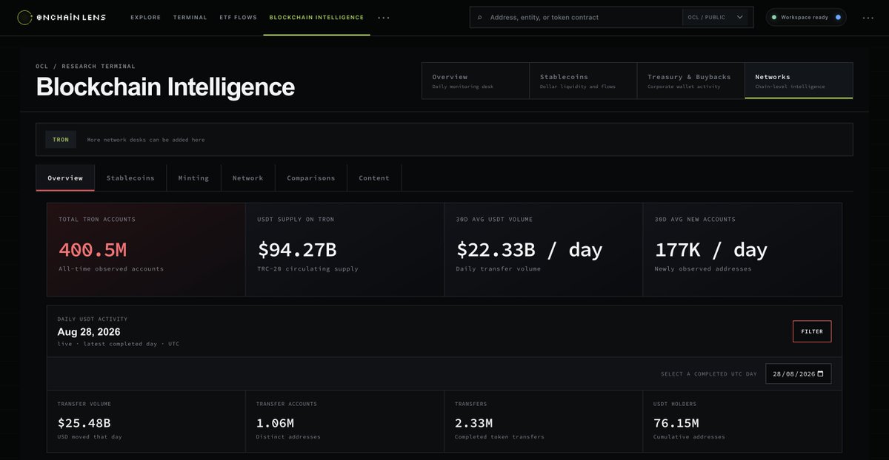889x460 pixels.
Task: Click the OCL / RESEARCH TERMINAL breadcrumb
Action: click(86, 67)
